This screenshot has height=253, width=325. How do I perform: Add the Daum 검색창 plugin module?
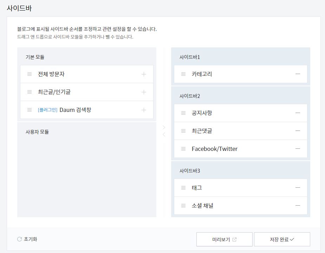(144, 110)
